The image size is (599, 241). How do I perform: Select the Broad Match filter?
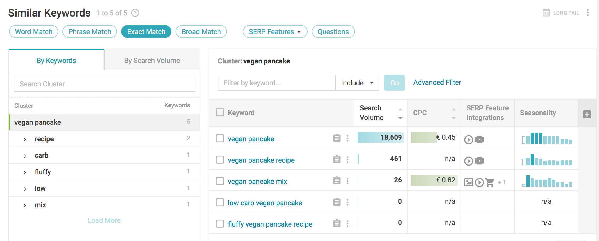click(201, 31)
